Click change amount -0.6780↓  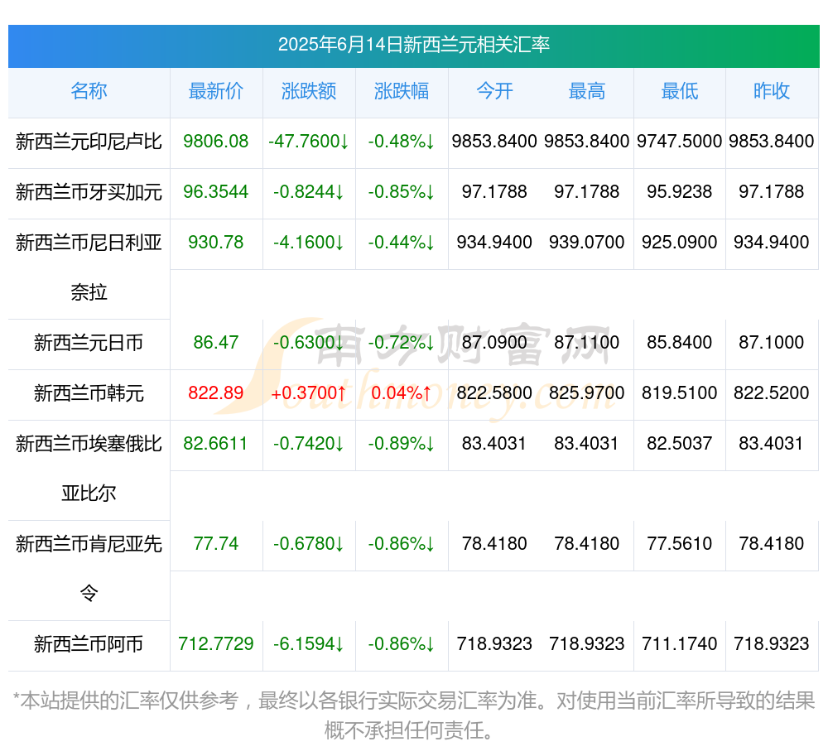309,544
